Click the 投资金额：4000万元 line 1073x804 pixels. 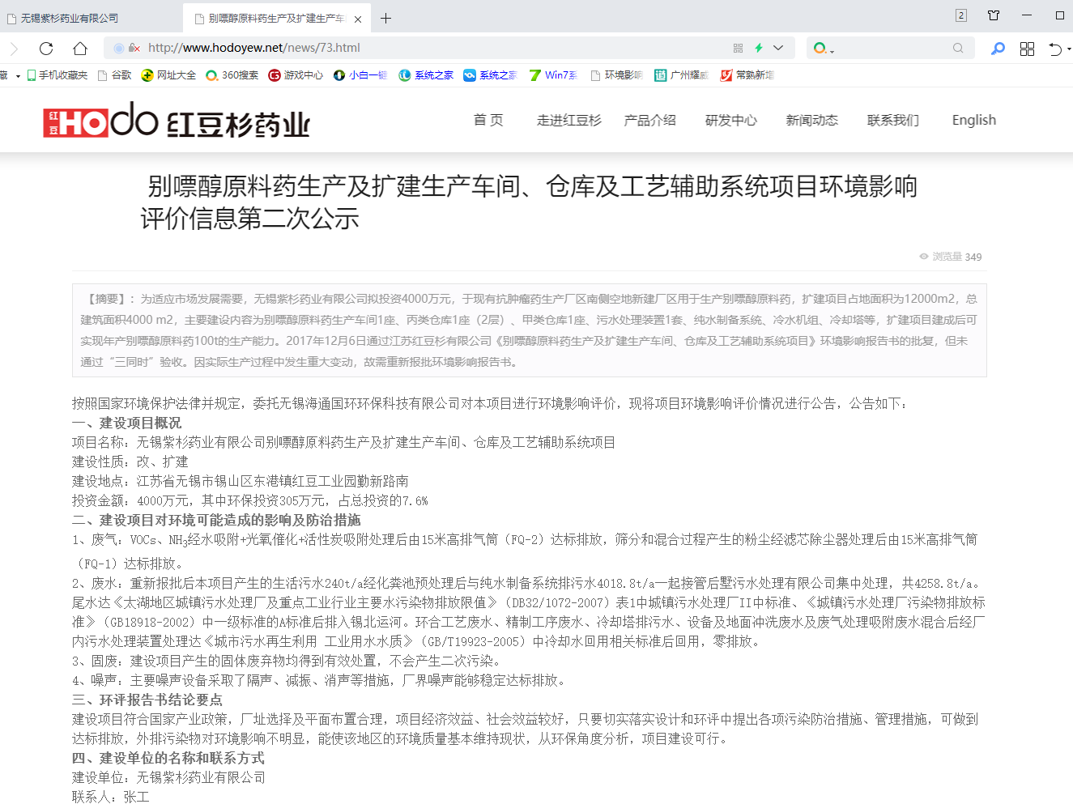[250, 500]
